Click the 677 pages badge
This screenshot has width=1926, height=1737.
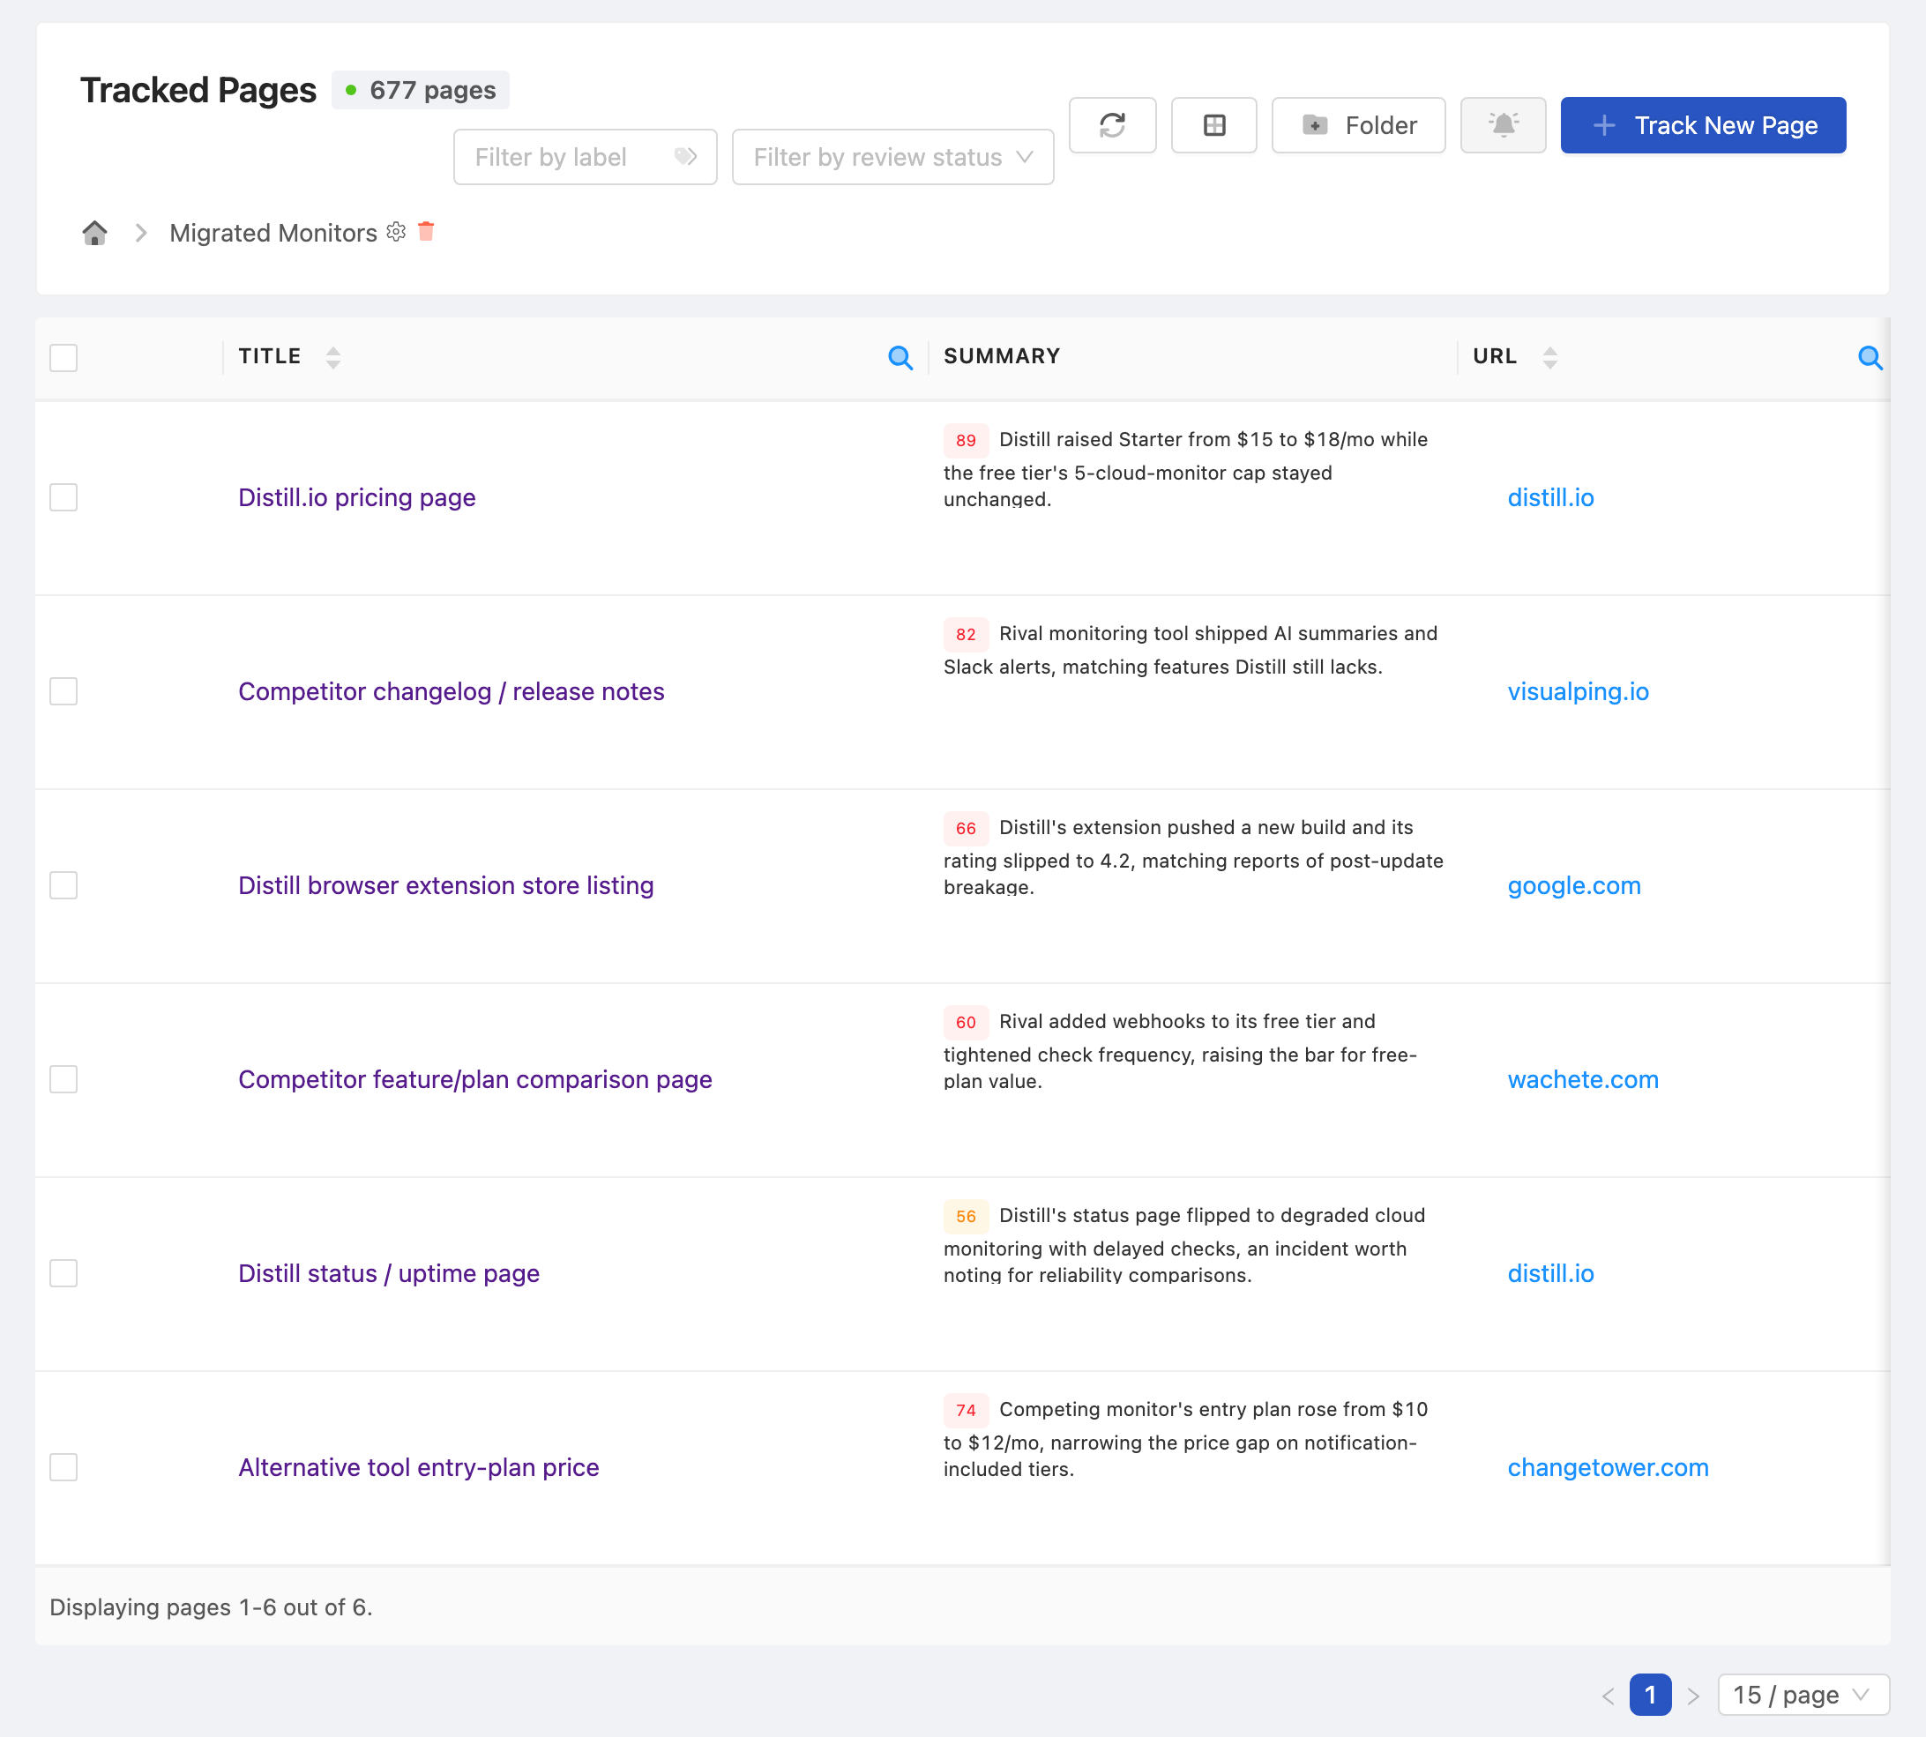(420, 90)
